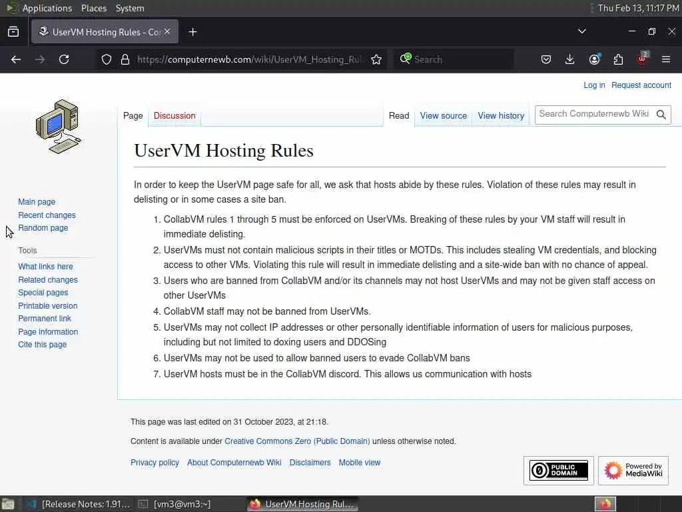Close the UserVM Hosting Rules tab
Screen dimensions: 682x512
[x=167, y=31]
